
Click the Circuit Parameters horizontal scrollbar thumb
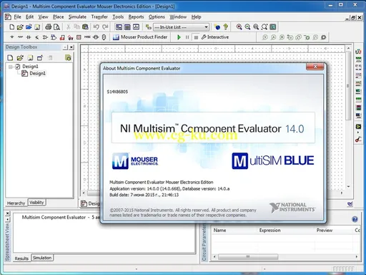click(248, 256)
